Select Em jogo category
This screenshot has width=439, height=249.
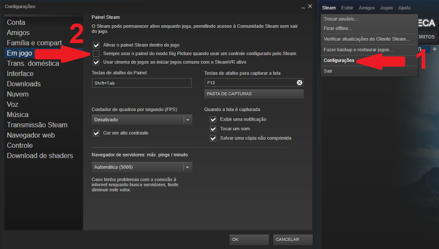tap(44, 53)
